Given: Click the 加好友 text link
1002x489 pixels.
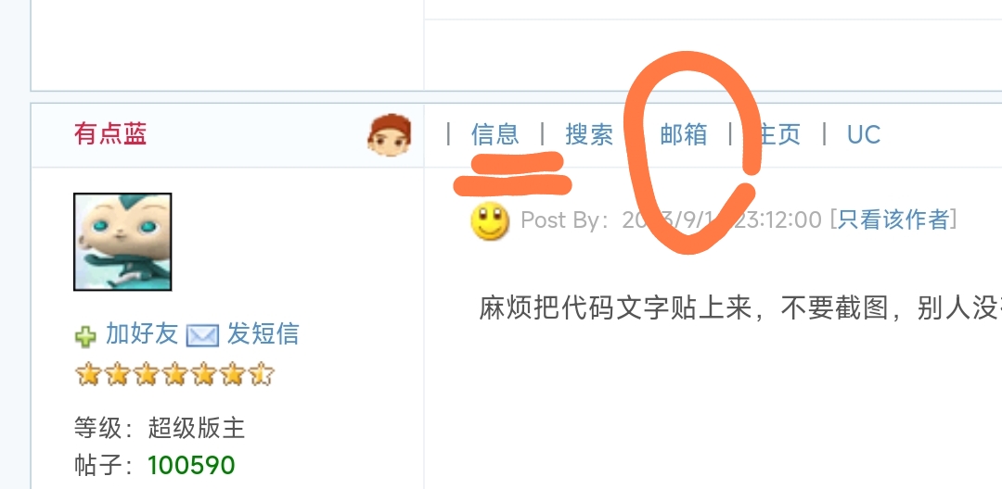Looking at the screenshot, I should tap(142, 334).
